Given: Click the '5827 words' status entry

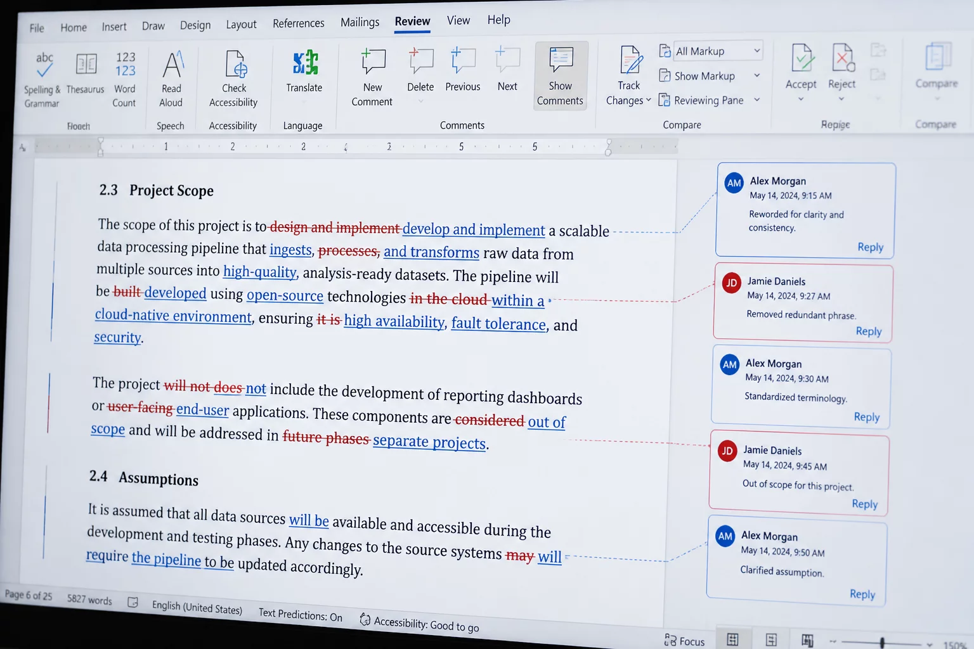Looking at the screenshot, I should click(89, 599).
